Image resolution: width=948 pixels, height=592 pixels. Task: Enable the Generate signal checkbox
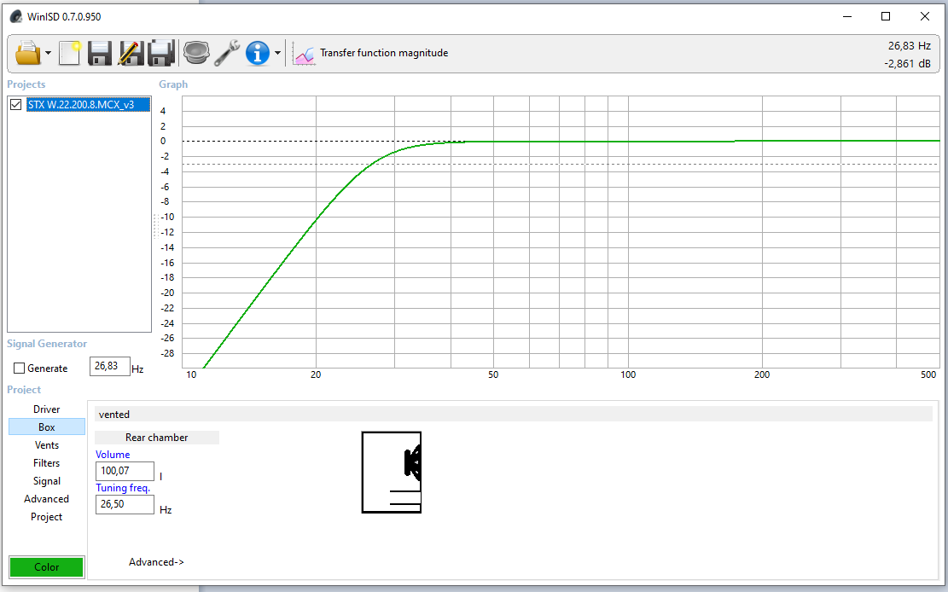click(20, 369)
